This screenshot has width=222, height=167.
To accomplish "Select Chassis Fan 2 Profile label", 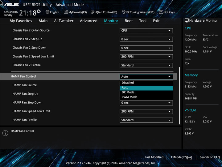I will point(27,65).
